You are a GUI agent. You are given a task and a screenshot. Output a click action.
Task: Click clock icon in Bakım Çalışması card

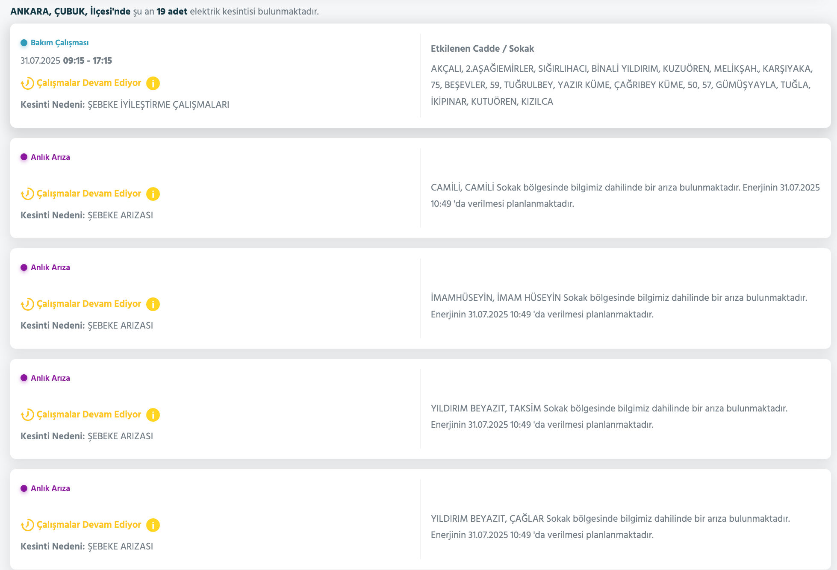[x=27, y=83]
